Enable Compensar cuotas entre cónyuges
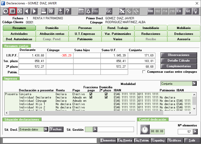Image resolution: width=201 pixels, height=144 pixels. pos(144,72)
